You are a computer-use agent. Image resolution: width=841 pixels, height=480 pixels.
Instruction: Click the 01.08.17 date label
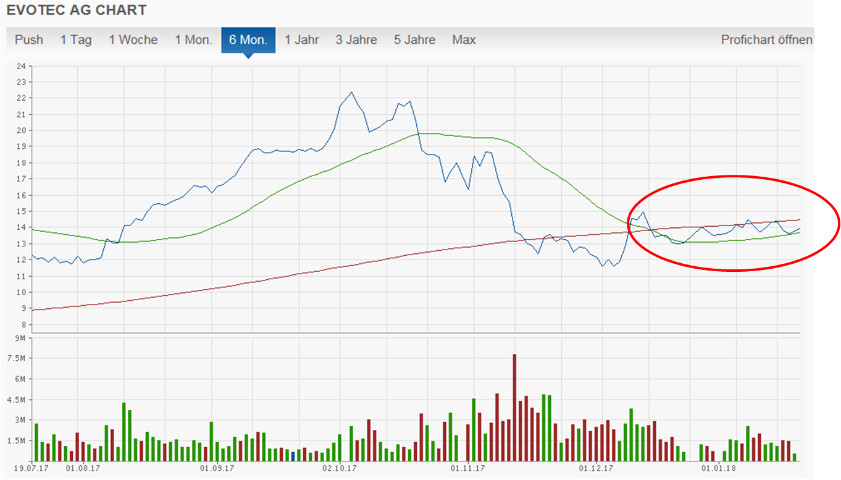click(x=82, y=468)
